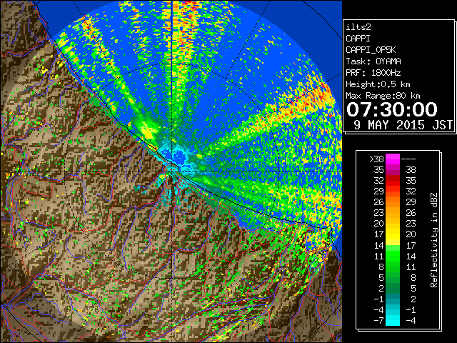Click the CAPPI_0P5K product label
This screenshot has width=457, height=343.
371,50
